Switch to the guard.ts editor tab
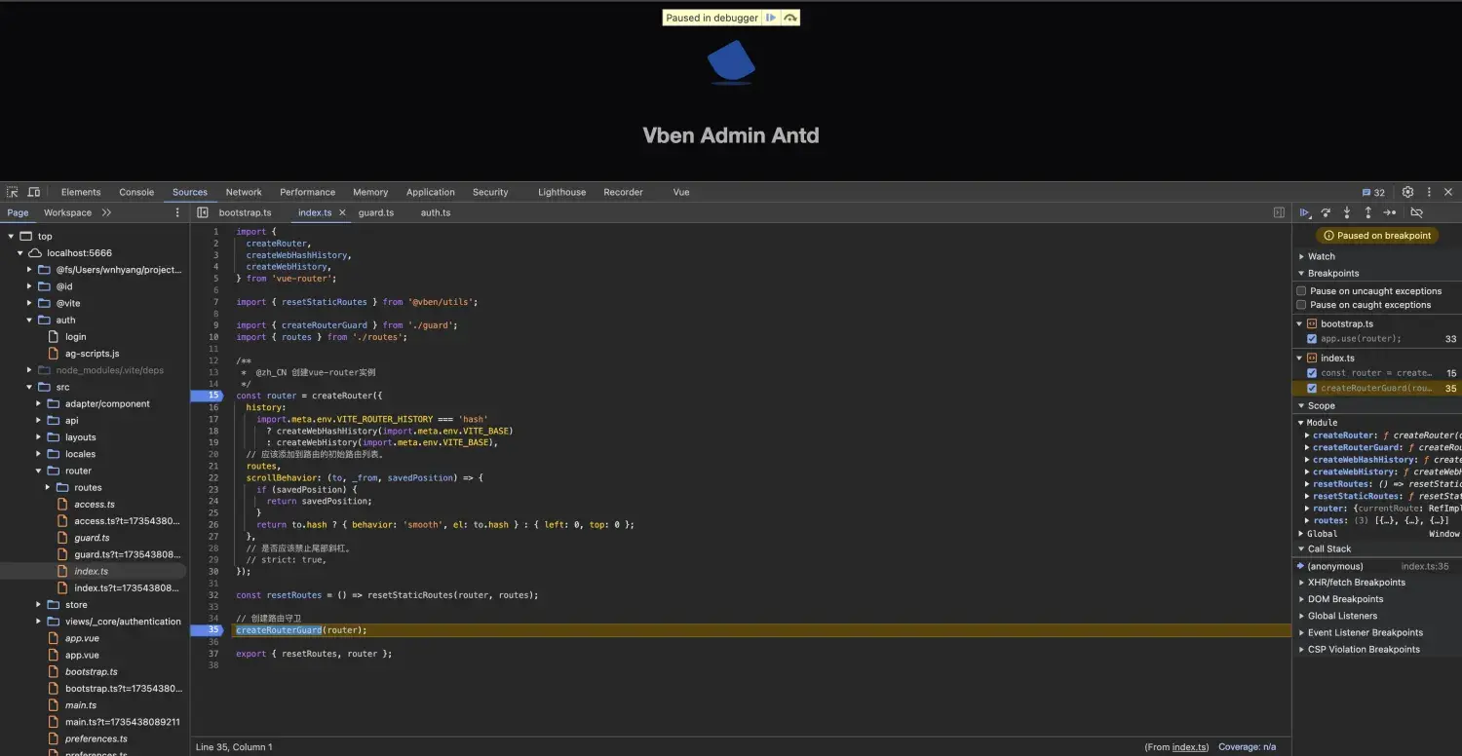This screenshot has width=1462, height=756. click(376, 212)
